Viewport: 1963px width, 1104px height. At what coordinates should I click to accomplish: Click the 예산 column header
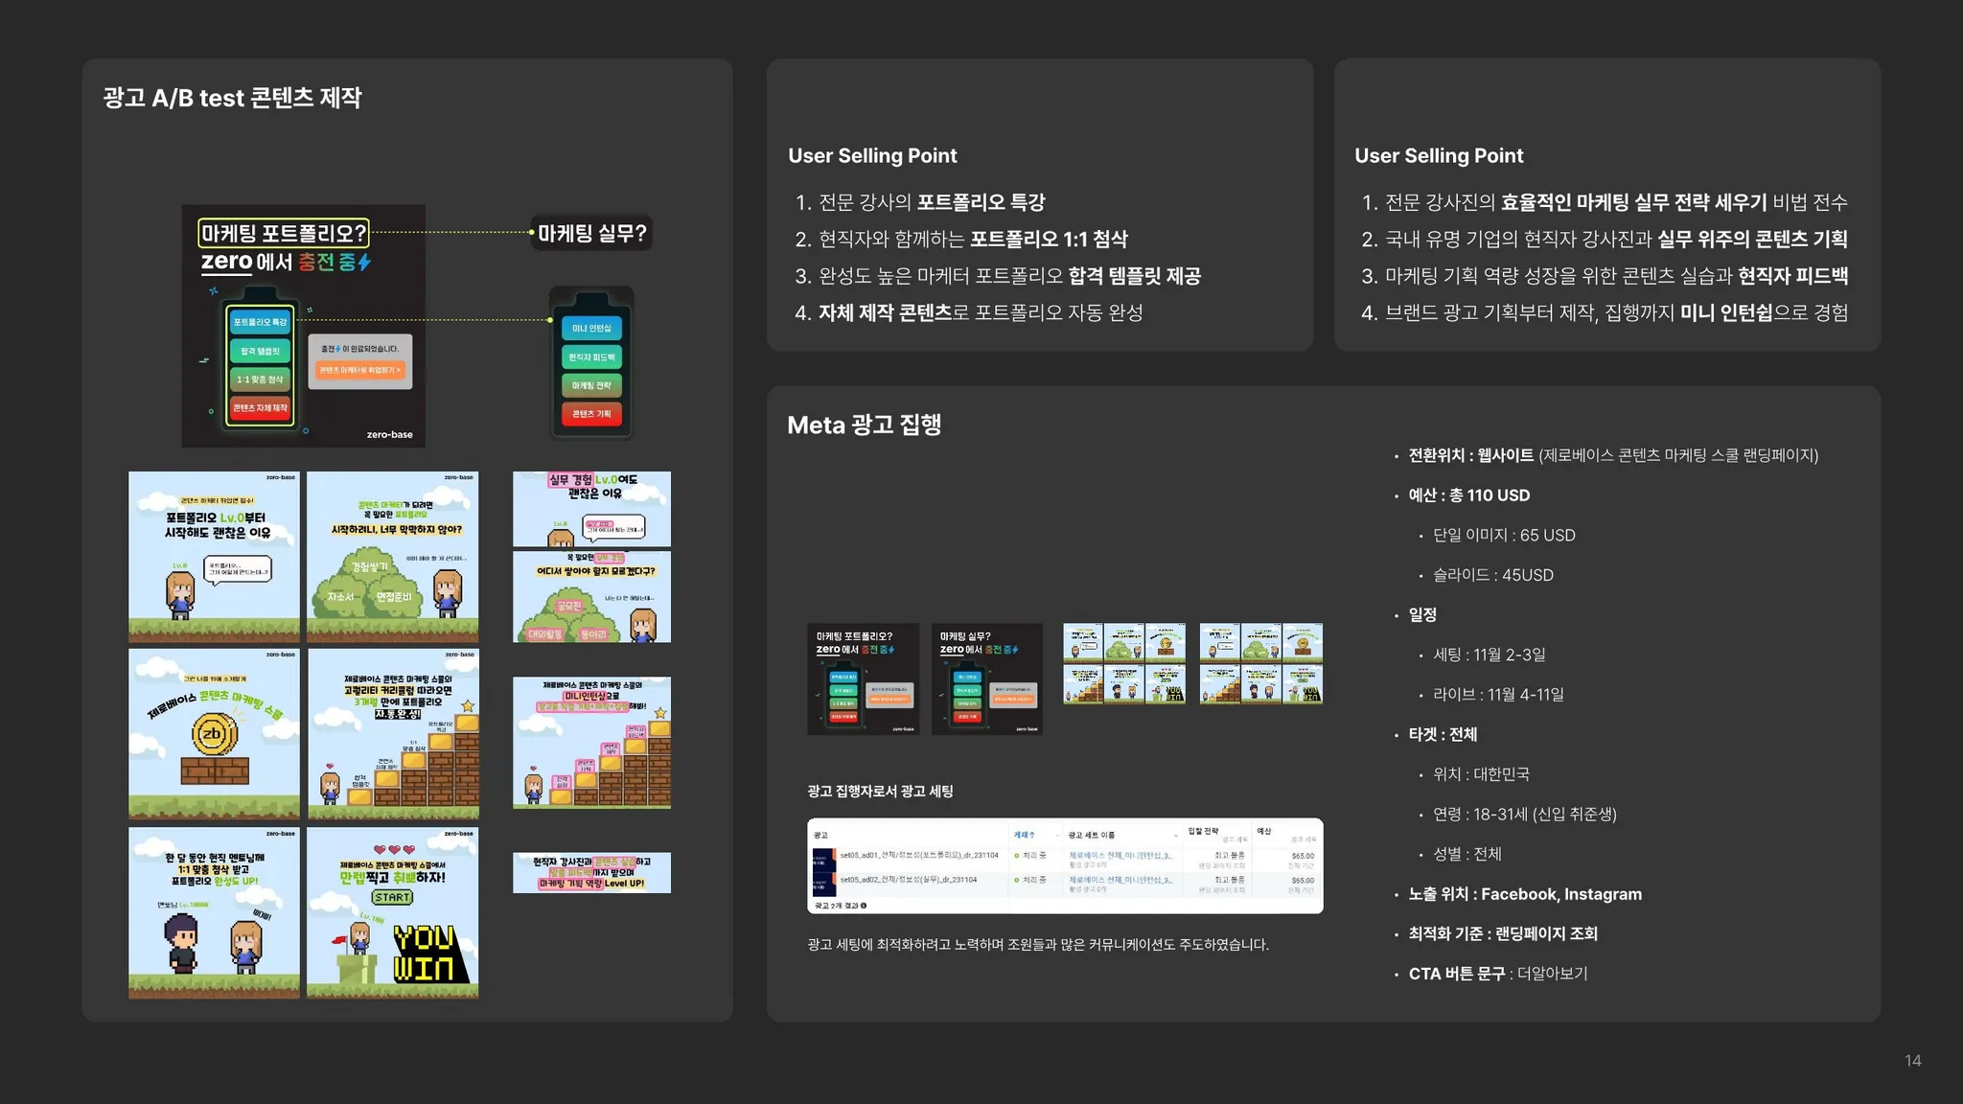pyautogui.click(x=1264, y=831)
